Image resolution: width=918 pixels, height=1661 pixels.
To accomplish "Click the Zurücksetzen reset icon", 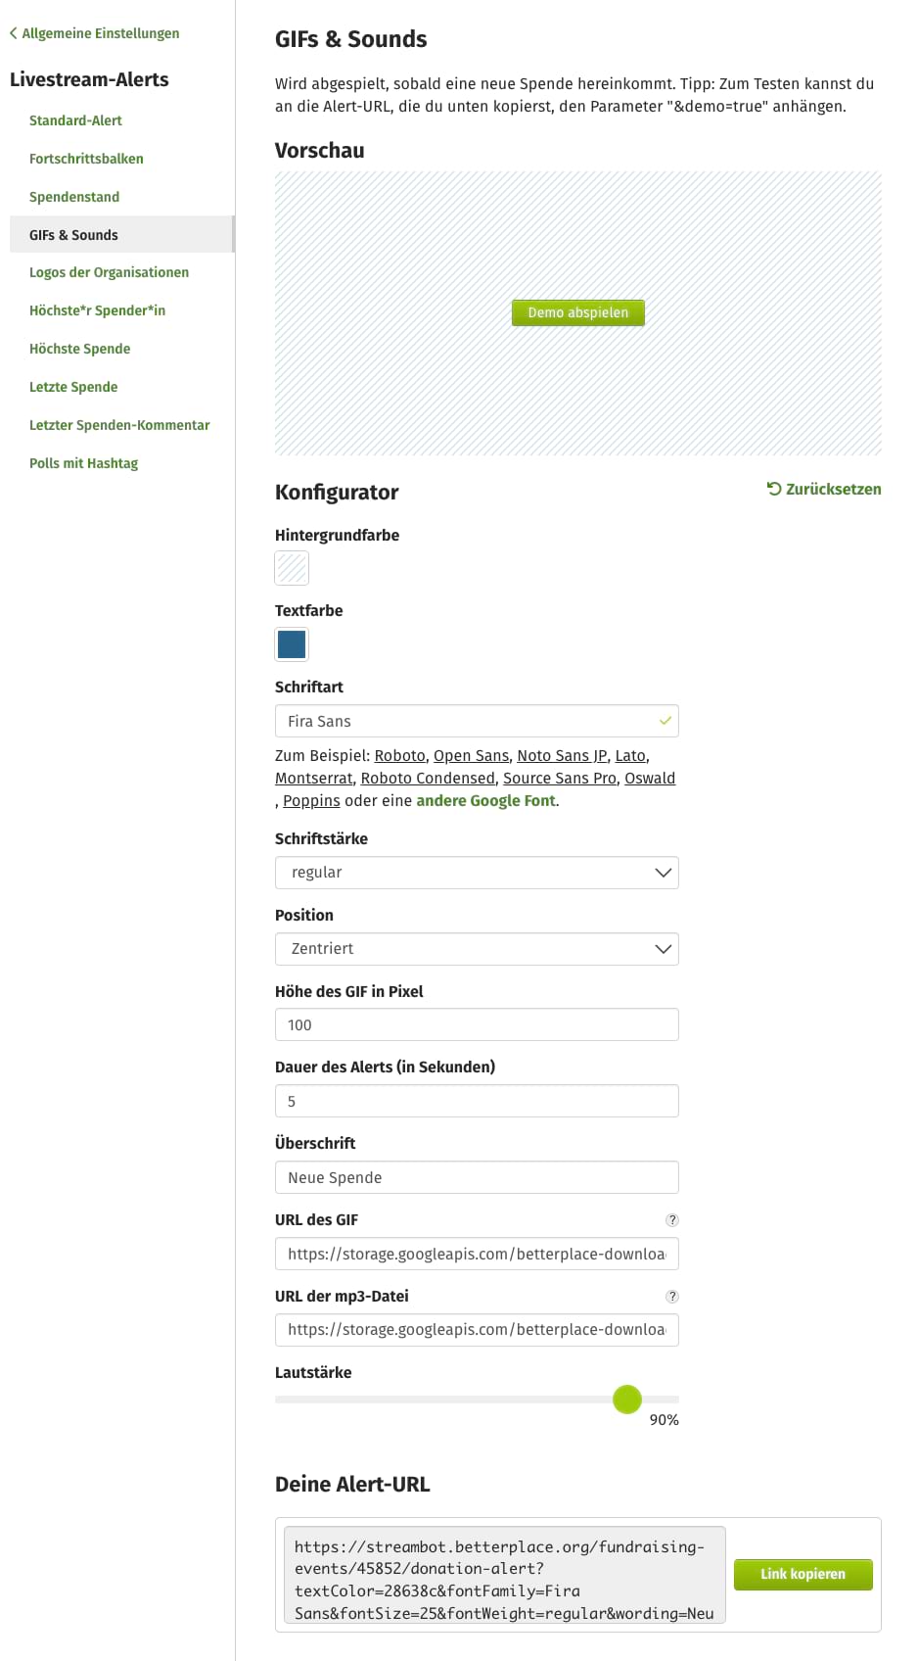I will [774, 488].
